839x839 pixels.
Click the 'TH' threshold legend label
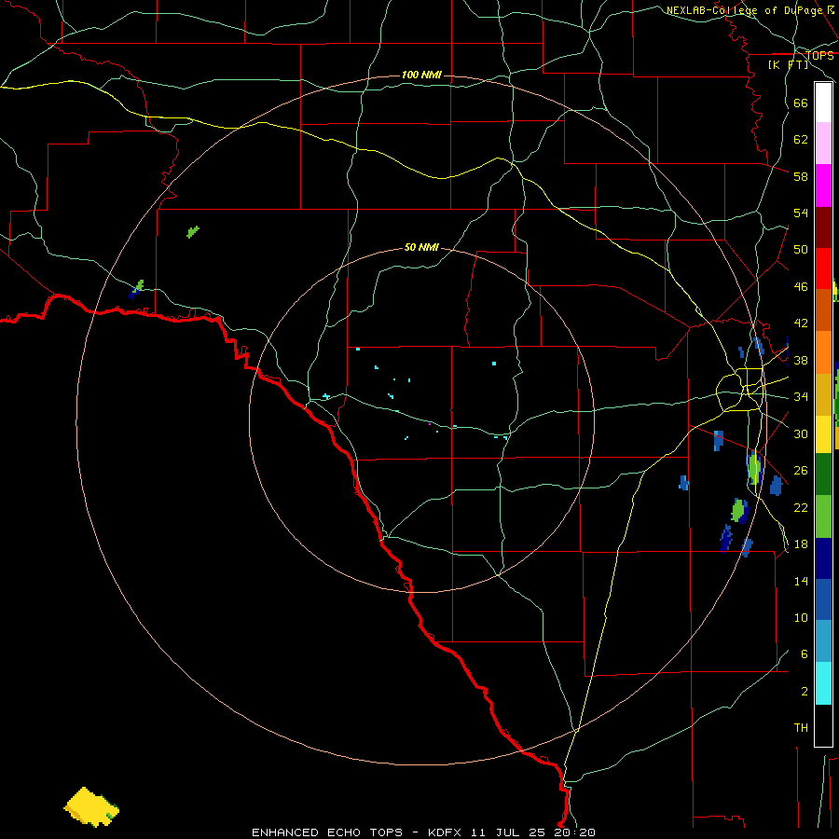[801, 728]
